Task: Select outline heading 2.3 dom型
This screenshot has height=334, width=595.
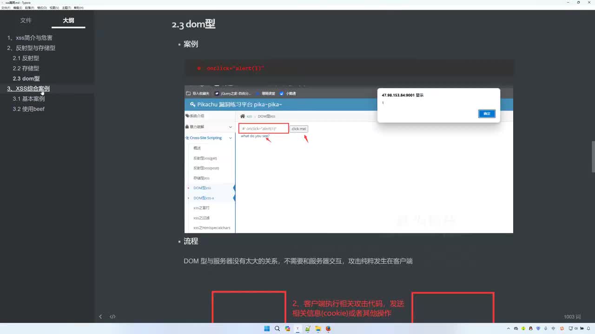Action: point(26,78)
